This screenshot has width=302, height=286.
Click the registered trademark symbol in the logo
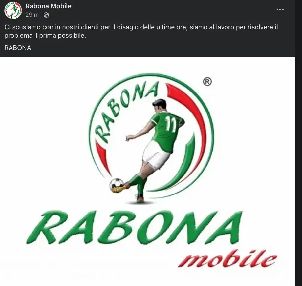(x=207, y=82)
